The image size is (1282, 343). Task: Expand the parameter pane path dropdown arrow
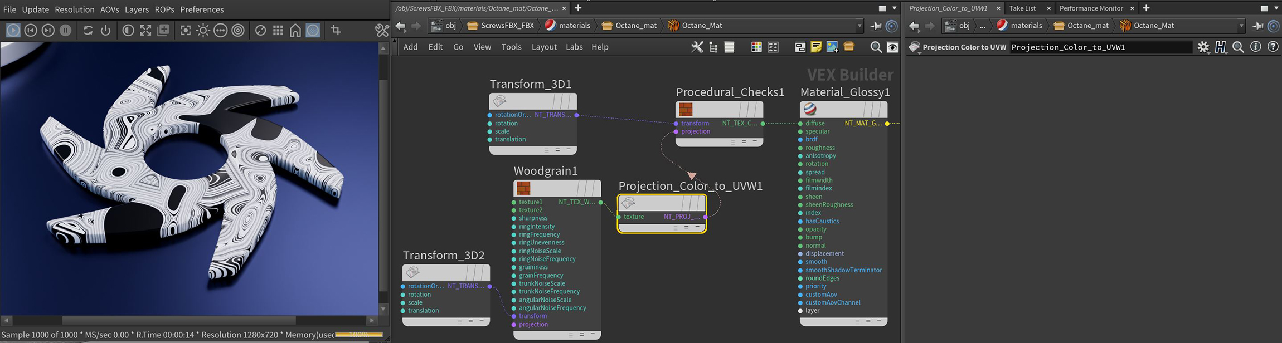click(x=1241, y=26)
